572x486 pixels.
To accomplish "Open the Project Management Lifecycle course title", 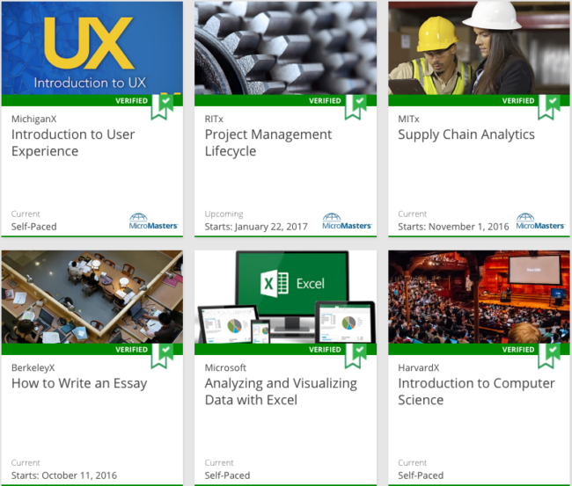I will pyautogui.click(x=268, y=143).
